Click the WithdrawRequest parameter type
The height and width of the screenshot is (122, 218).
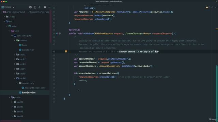point(104,34)
